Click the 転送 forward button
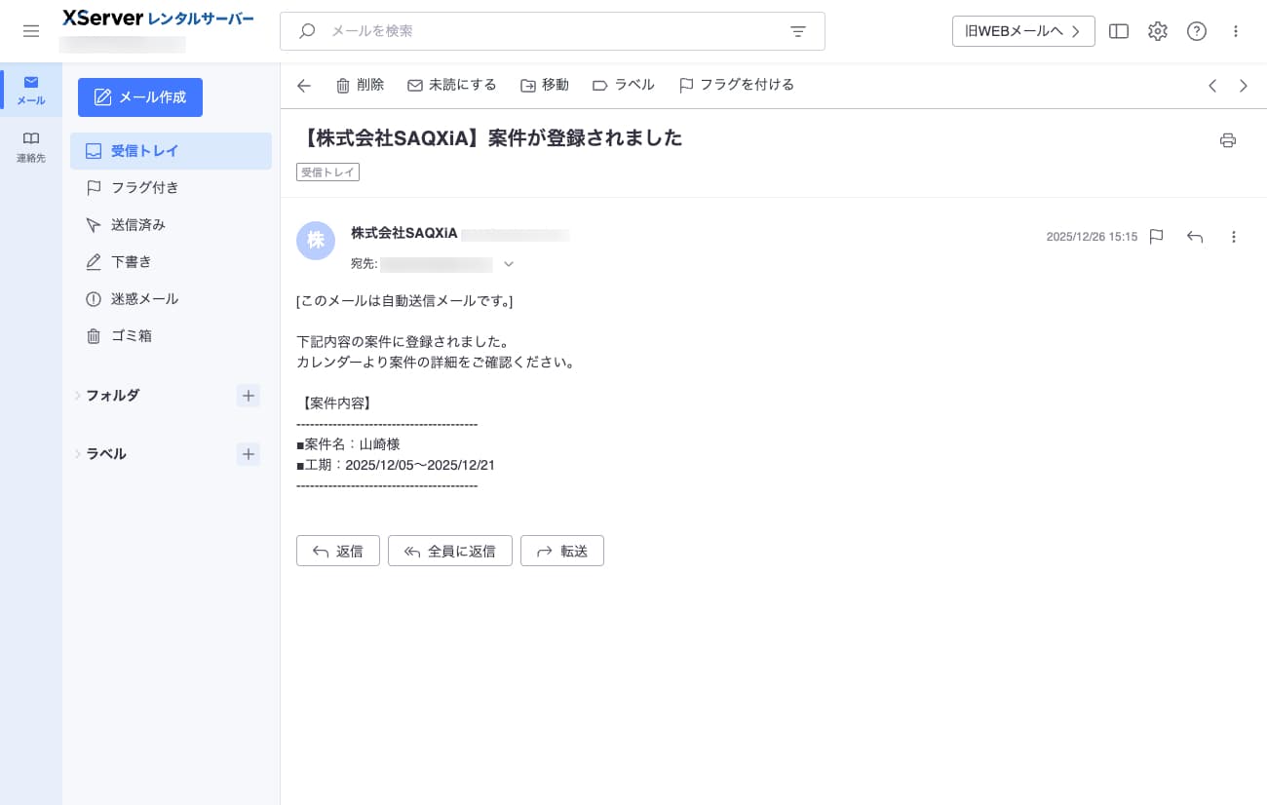The height and width of the screenshot is (805, 1267). 562,551
